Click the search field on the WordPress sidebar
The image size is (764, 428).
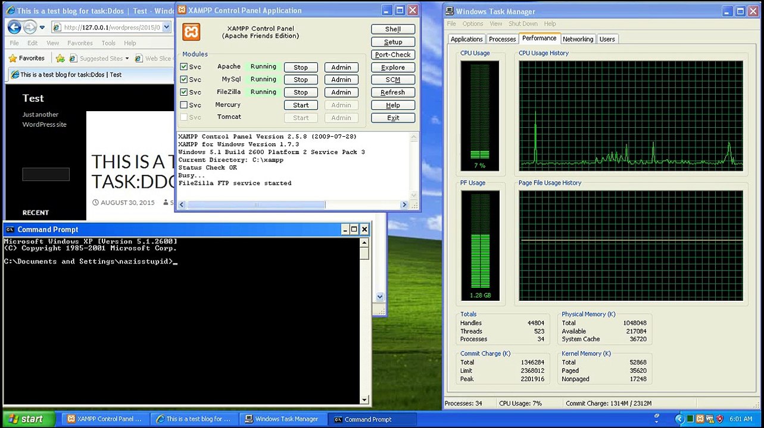[46, 174]
